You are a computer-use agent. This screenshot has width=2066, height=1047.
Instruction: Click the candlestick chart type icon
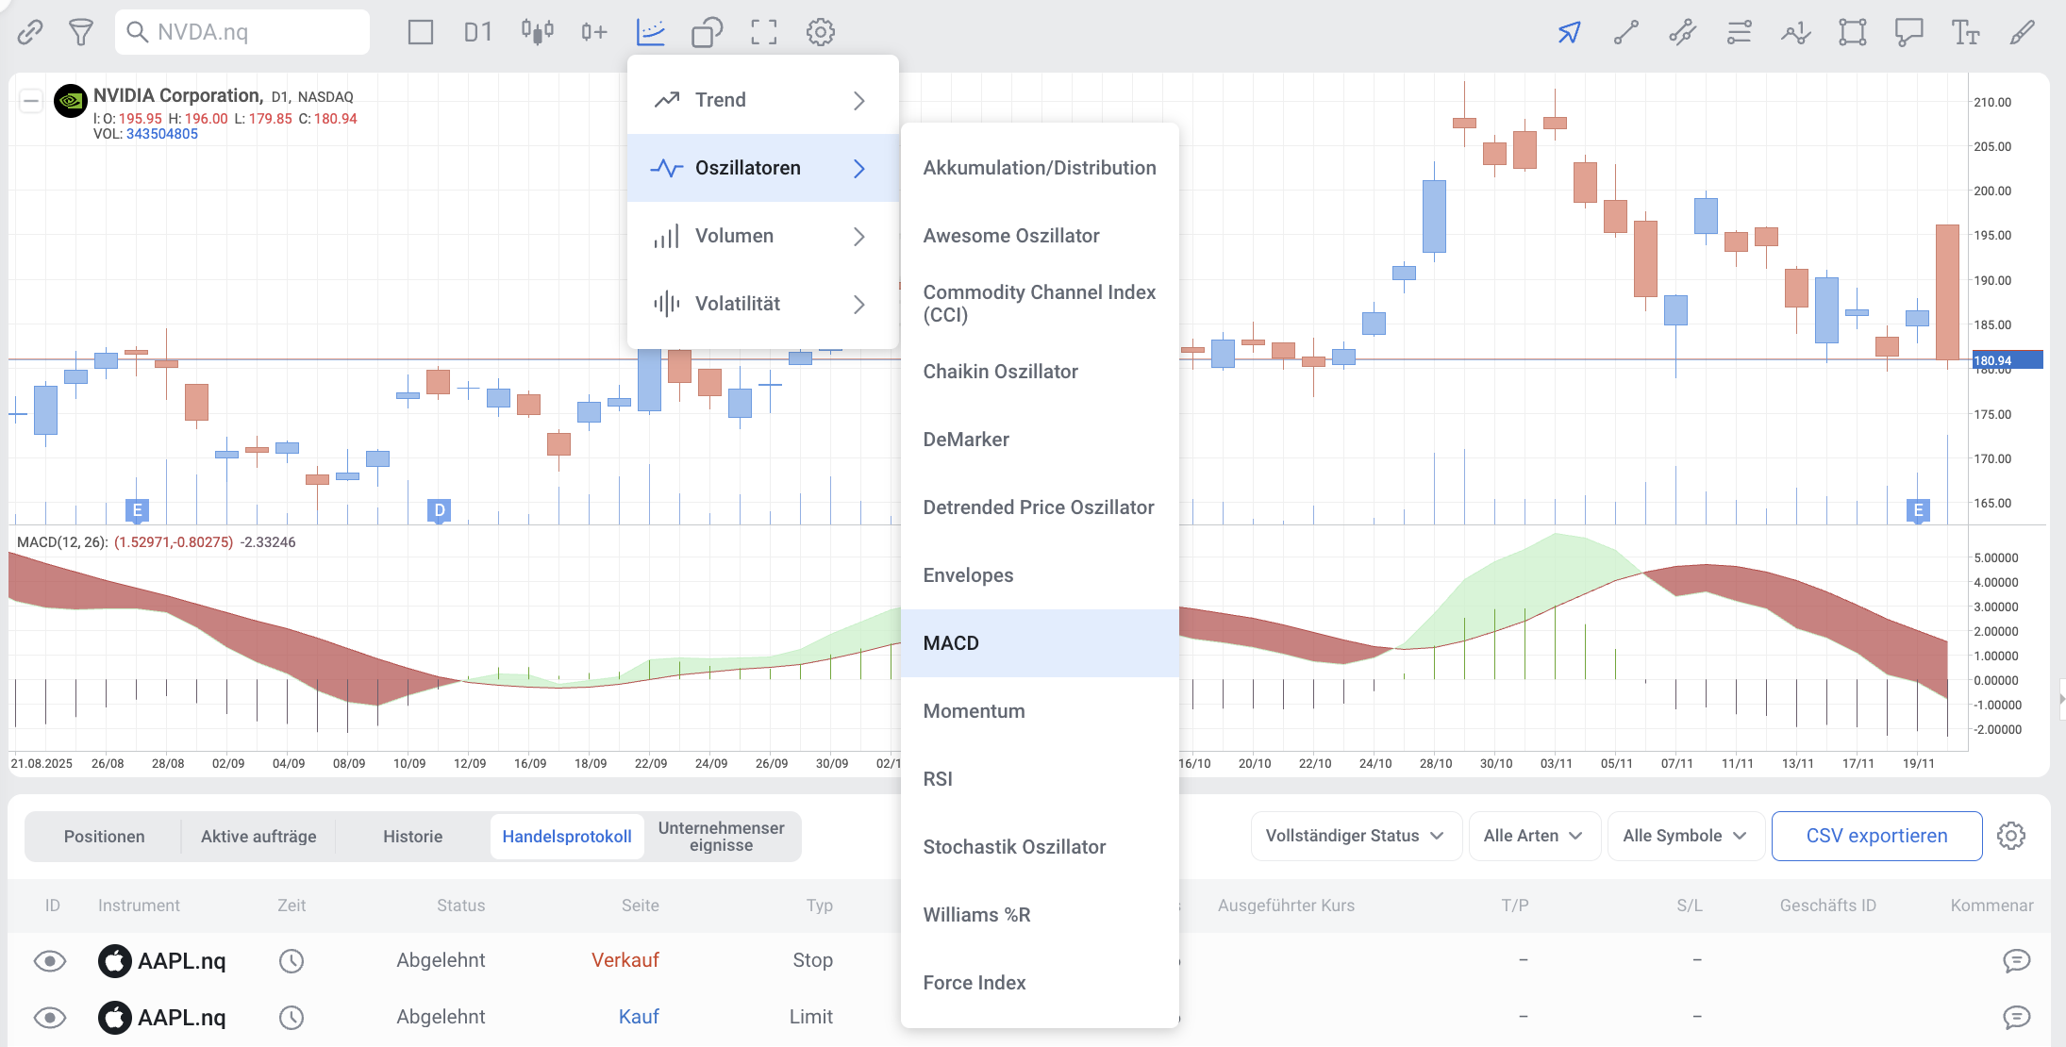point(537,32)
